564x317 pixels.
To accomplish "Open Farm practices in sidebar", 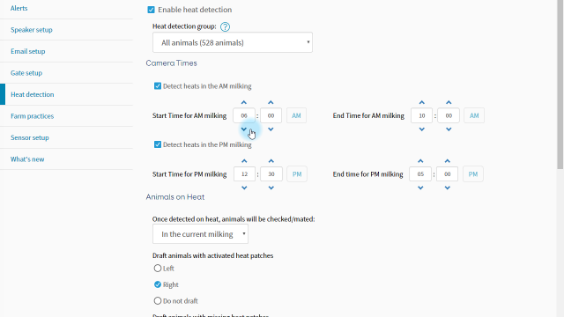I will pos(32,116).
